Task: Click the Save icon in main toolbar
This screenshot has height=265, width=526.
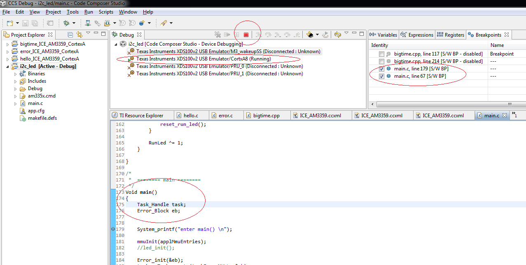Action: 26,23
